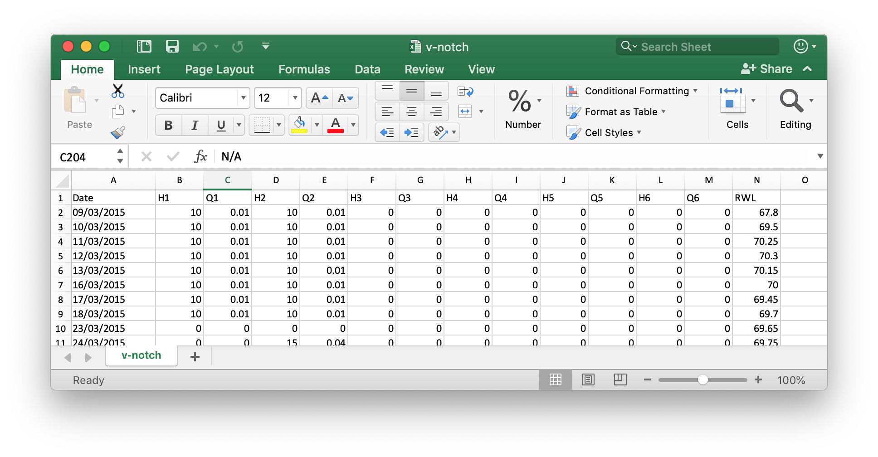
Task: Open the Data ribbon tab
Action: tap(367, 69)
